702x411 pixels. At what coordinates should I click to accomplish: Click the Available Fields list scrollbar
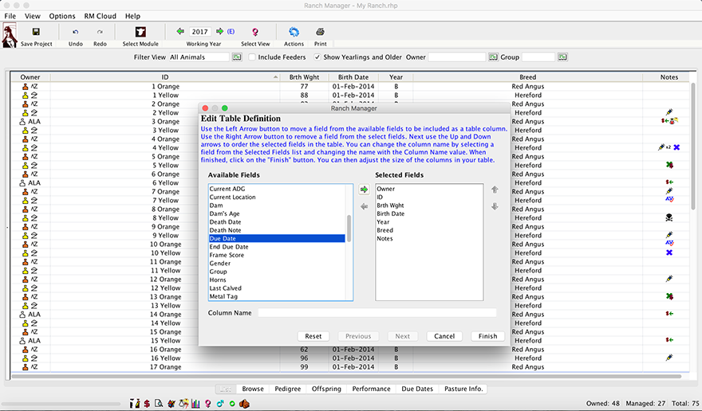click(349, 228)
